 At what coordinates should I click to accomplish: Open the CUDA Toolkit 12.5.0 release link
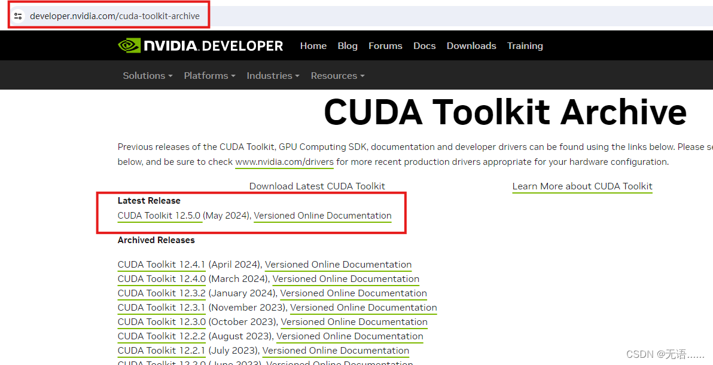tap(159, 216)
